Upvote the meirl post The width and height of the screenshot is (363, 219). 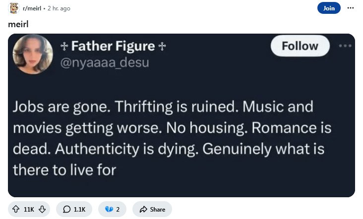click(x=16, y=209)
